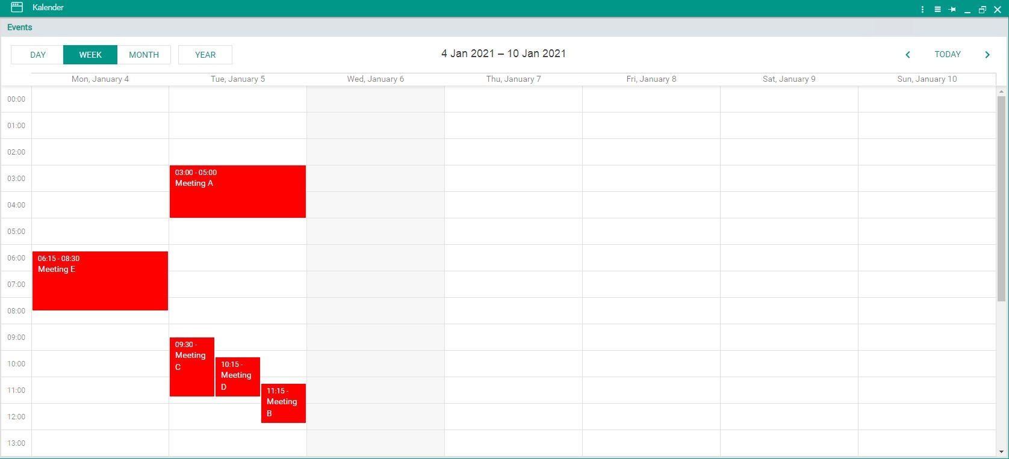The height and width of the screenshot is (459, 1009).
Task: Pin the Kalender window with pin icon
Action: point(952,10)
